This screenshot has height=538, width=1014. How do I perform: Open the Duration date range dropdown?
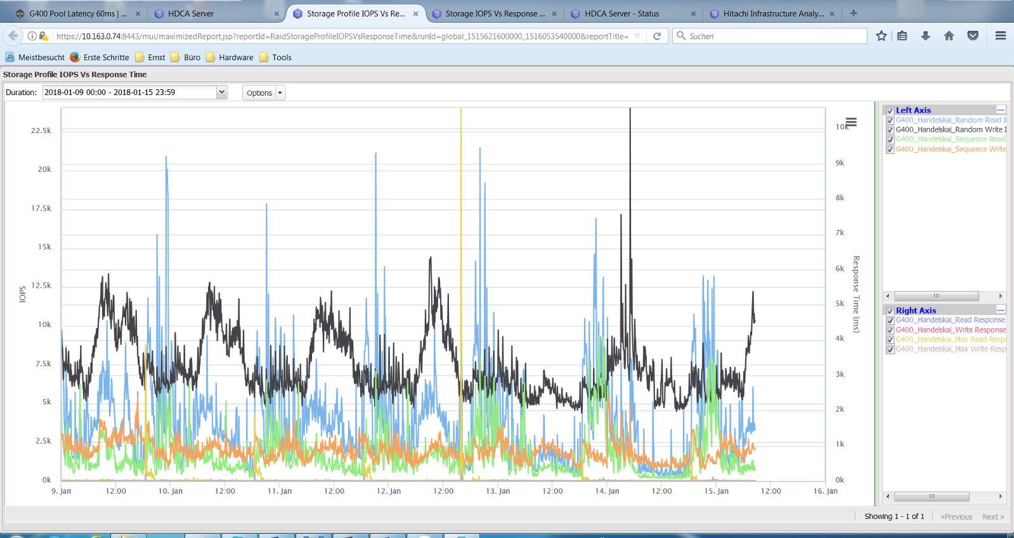221,93
